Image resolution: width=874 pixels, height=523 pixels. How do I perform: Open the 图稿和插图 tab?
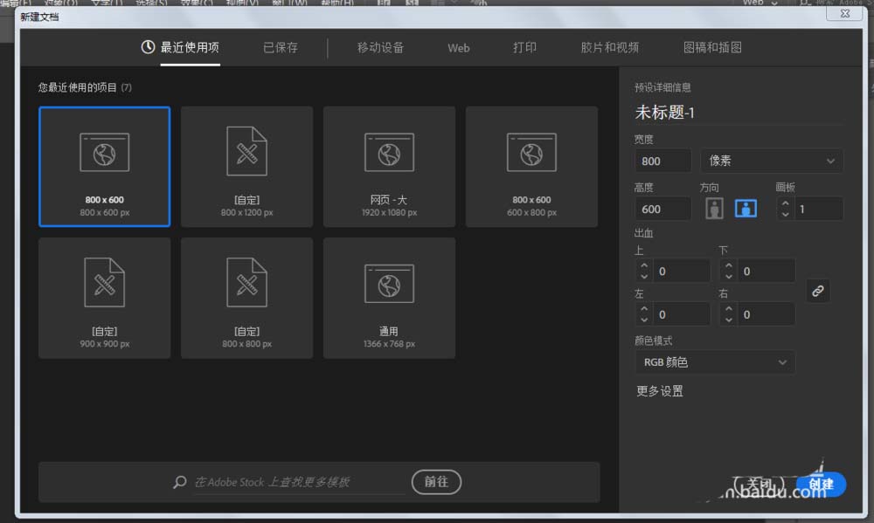tap(712, 48)
